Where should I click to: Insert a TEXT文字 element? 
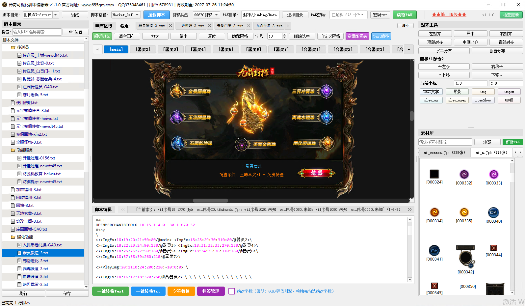click(x=431, y=92)
